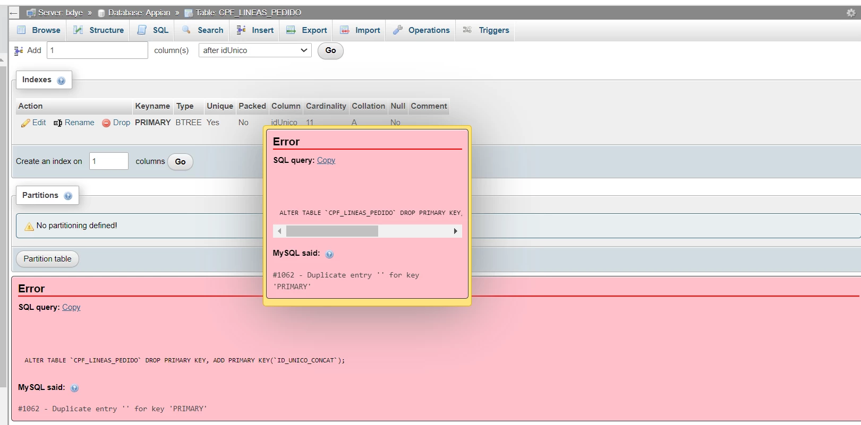Click the Cardinality column header
Viewport: 861px width, 425px height.
click(326, 106)
